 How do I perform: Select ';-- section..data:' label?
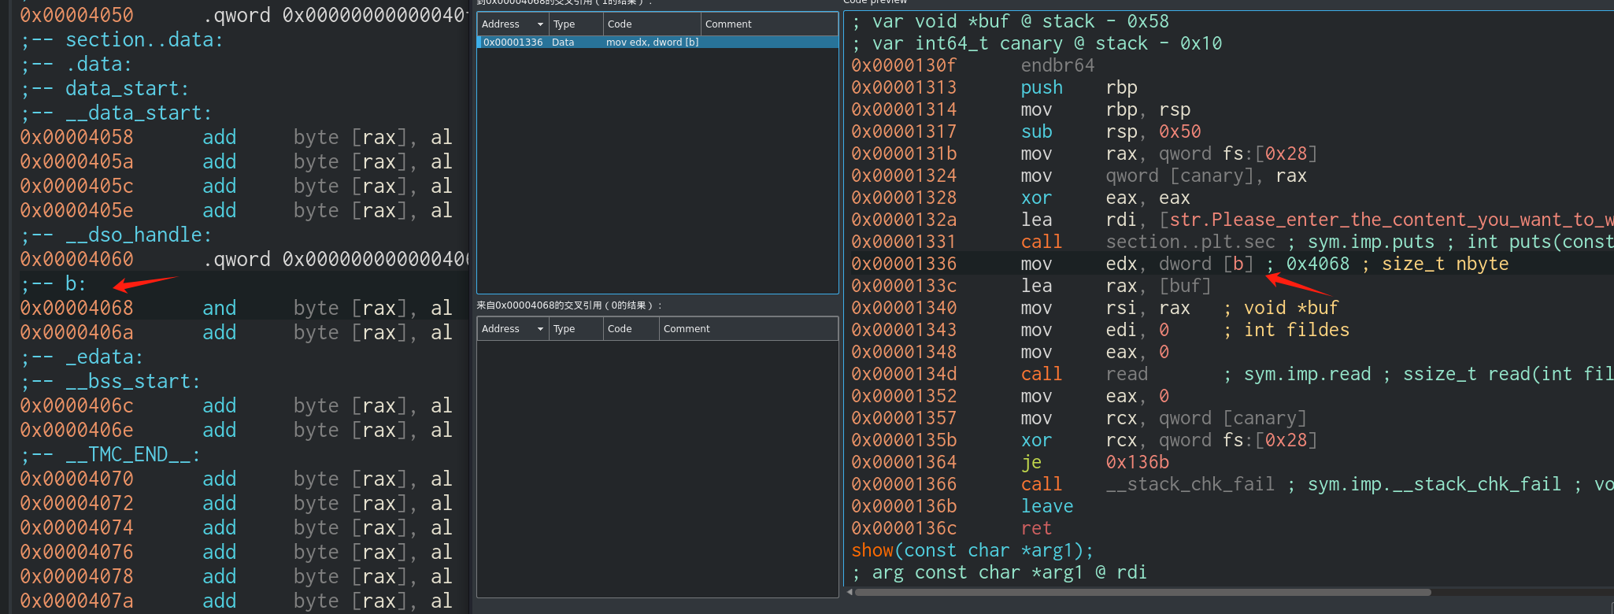point(122,39)
